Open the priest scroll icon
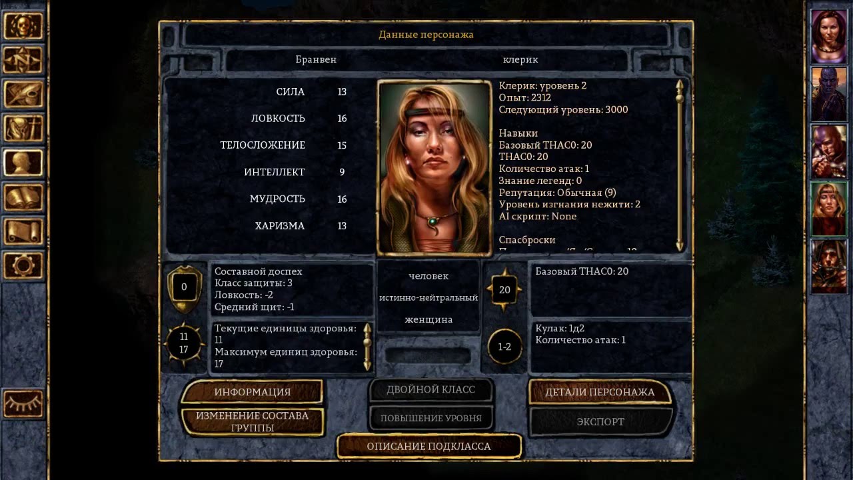853x480 pixels. (x=23, y=231)
